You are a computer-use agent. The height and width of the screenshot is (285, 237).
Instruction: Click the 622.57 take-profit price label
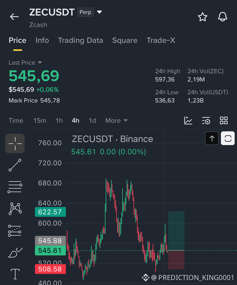point(50,212)
